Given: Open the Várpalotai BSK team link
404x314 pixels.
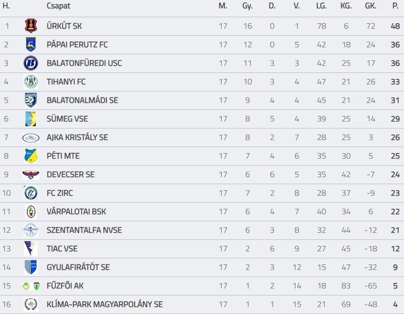Looking at the screenshot, I should [76, 211].
